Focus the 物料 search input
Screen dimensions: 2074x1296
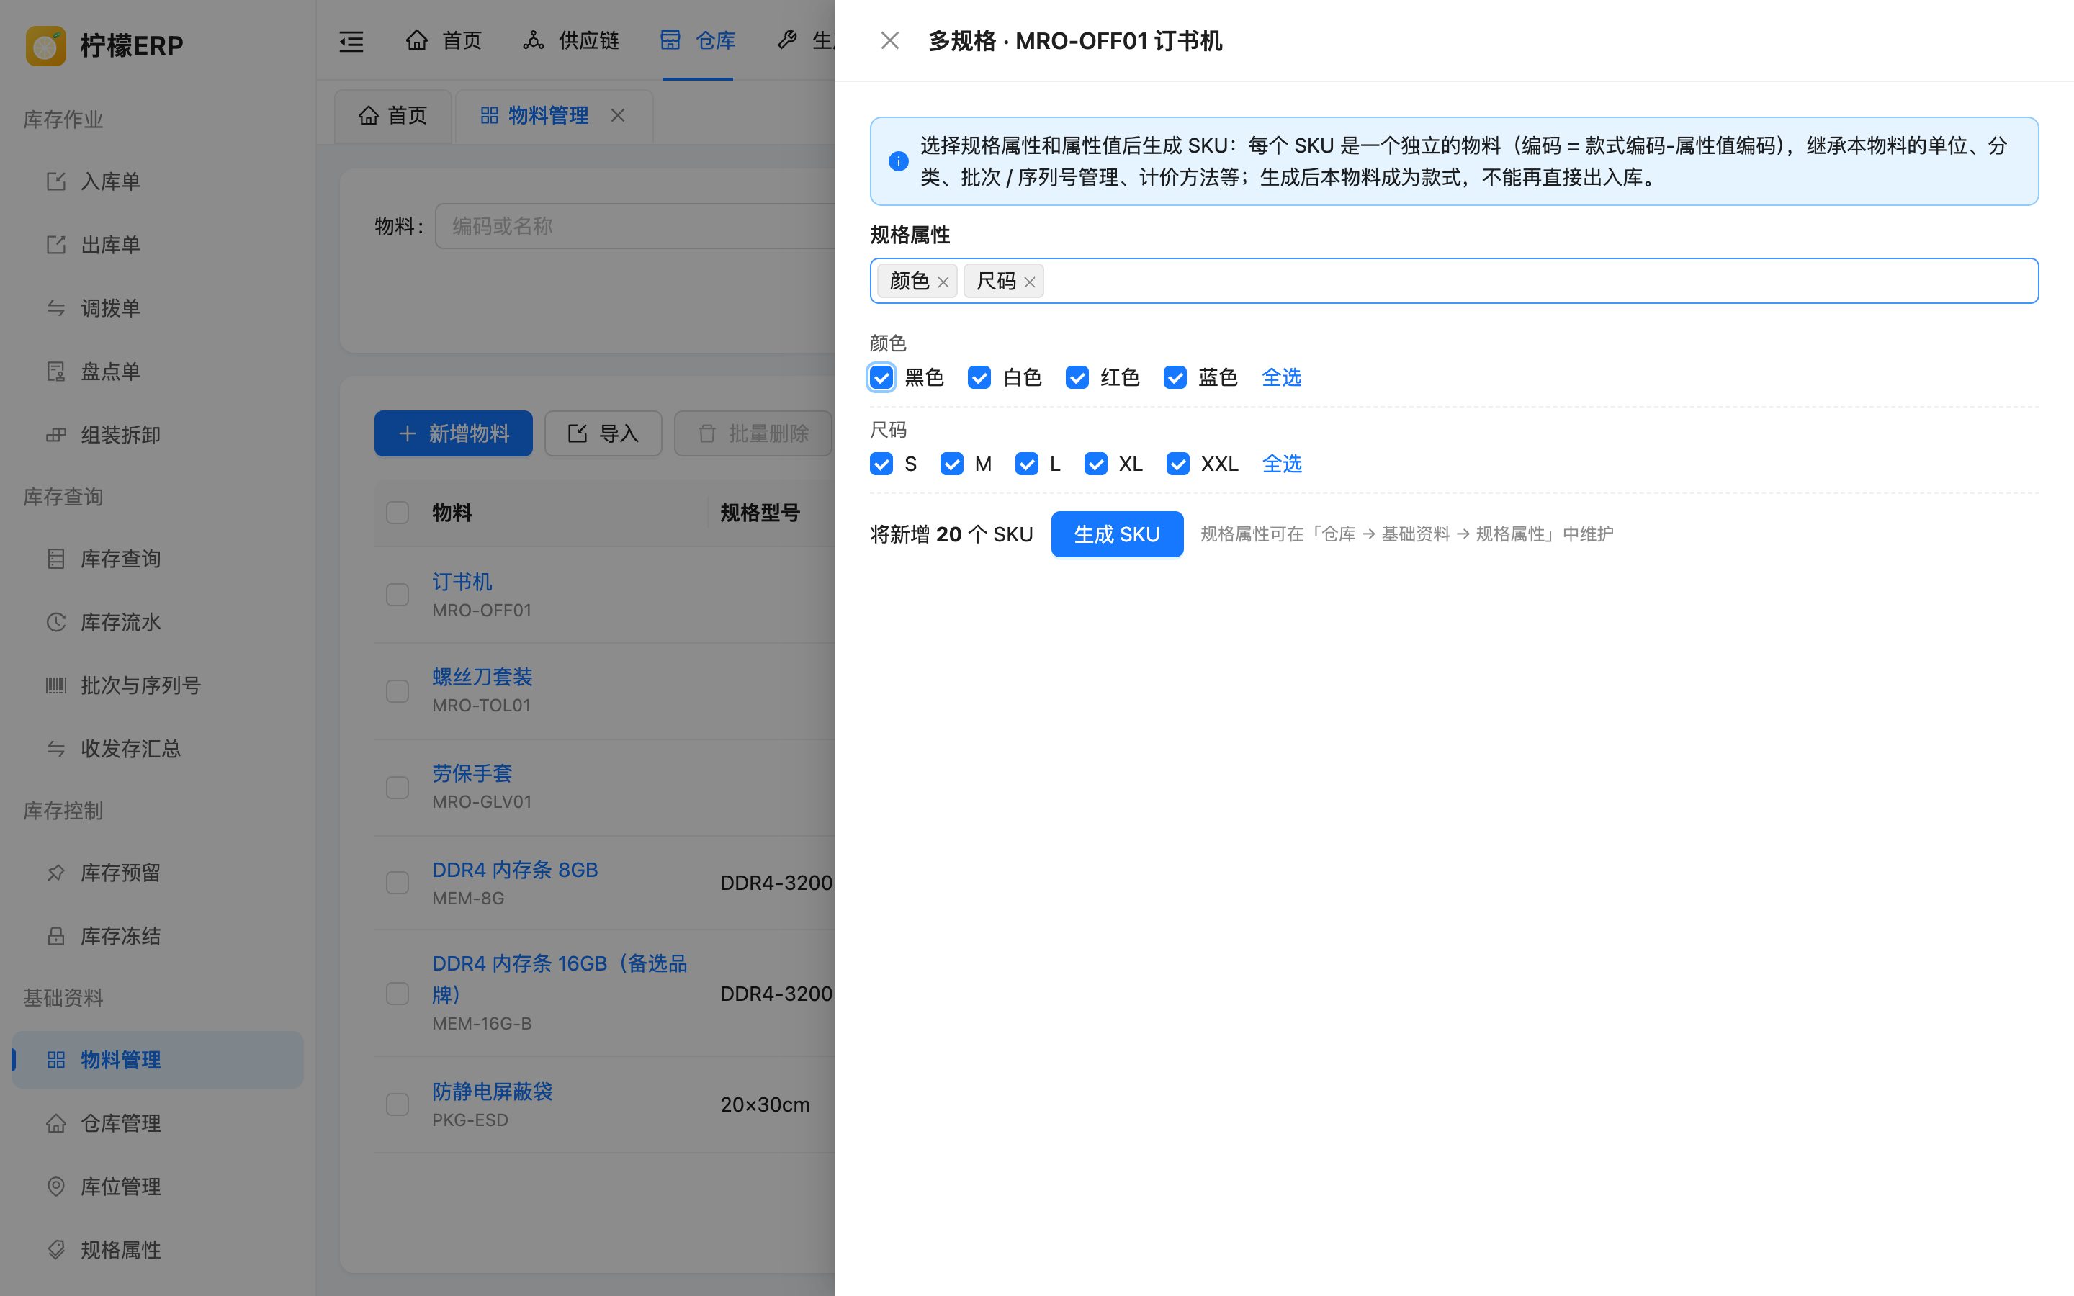click(x=635, y=226)
